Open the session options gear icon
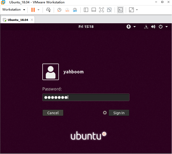172x154 pixels. tap(105, 113)
